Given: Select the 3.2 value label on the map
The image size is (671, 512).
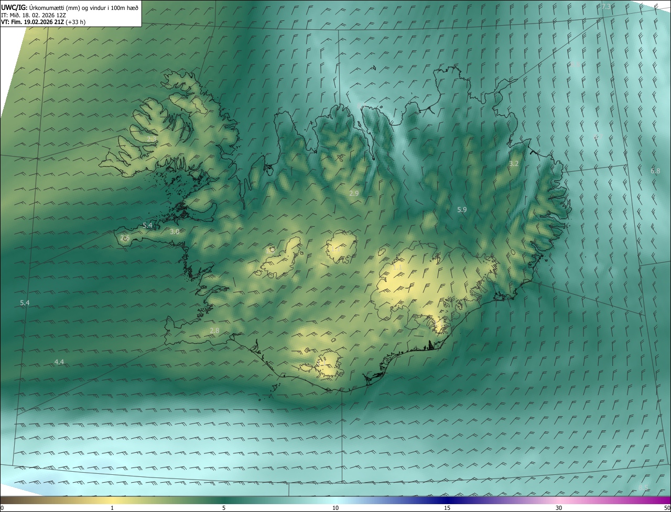Looking at the screenshot, I should tap(514, 163).
